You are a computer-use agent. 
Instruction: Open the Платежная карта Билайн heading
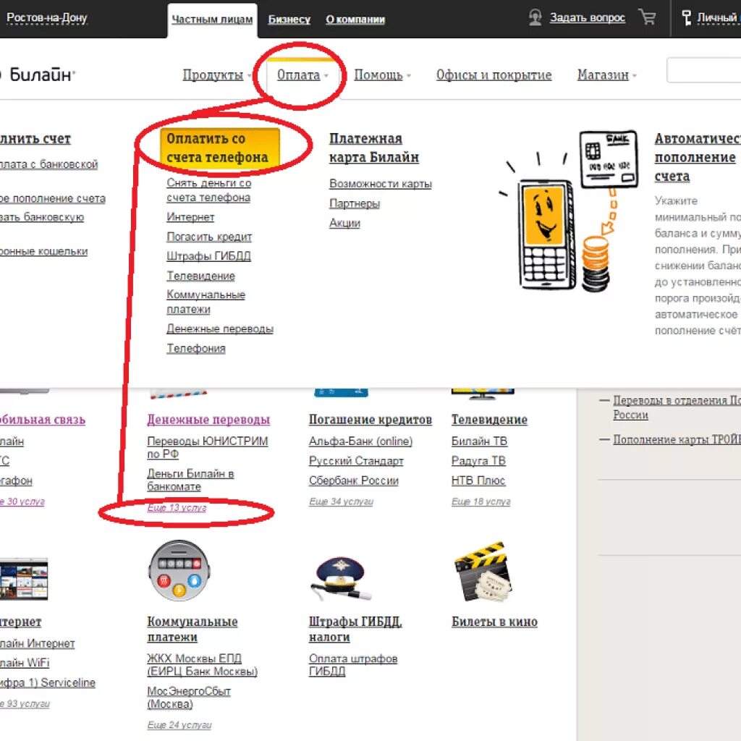(x=374, y=148)
